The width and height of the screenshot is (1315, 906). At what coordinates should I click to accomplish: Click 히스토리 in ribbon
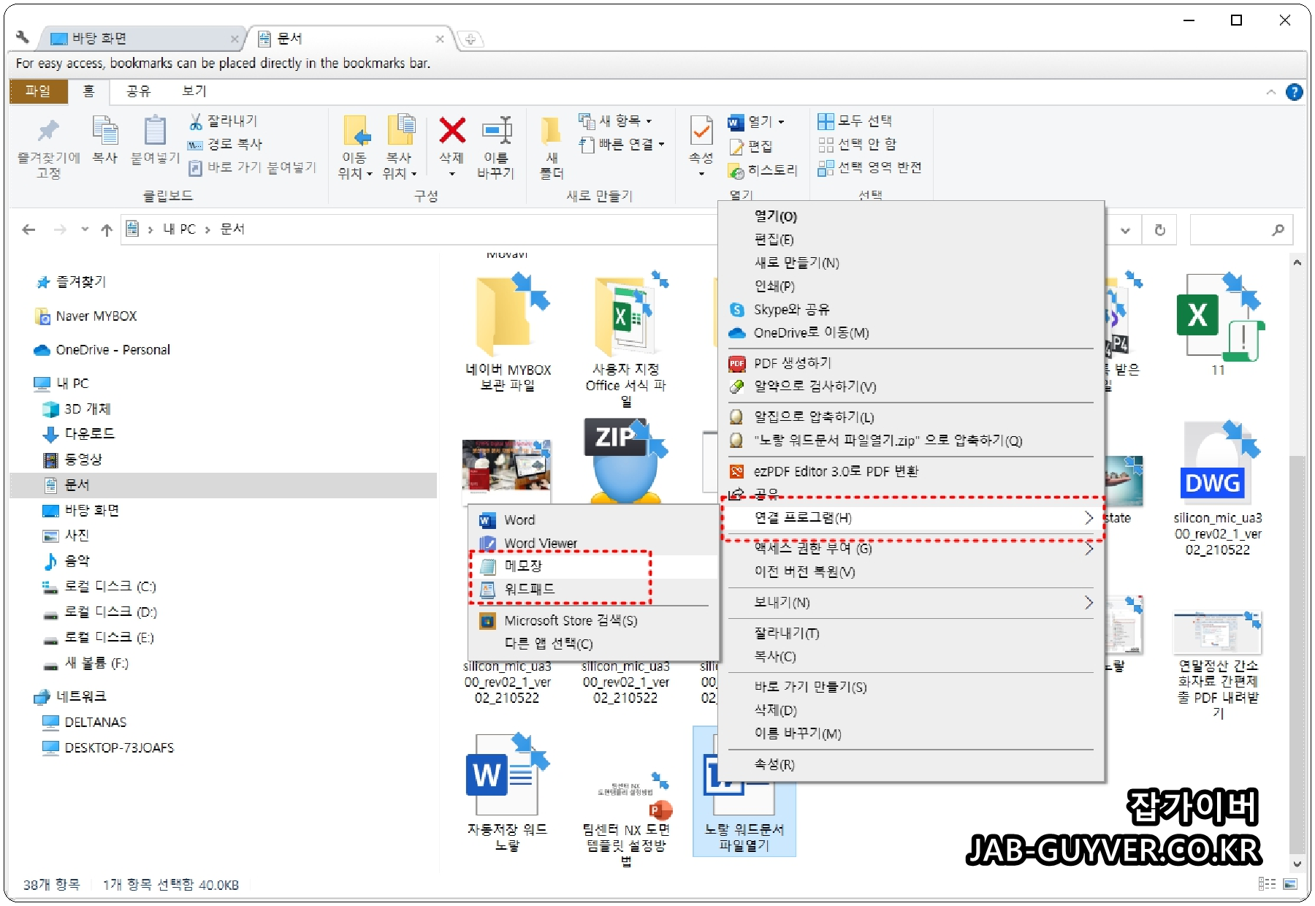coord(763,170)
